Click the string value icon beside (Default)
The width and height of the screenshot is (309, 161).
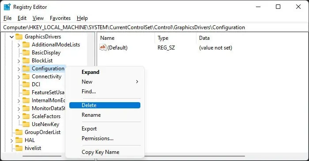click(103, 48)
